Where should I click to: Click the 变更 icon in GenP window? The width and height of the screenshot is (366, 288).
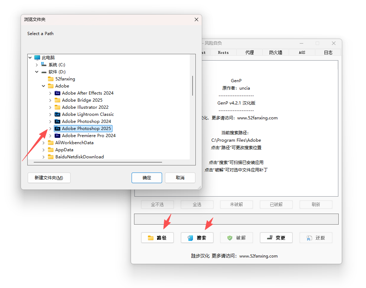coord(270,238)
